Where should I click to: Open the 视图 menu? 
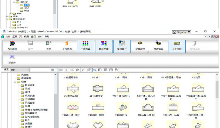pyautogui.click(x=26, y=37)
